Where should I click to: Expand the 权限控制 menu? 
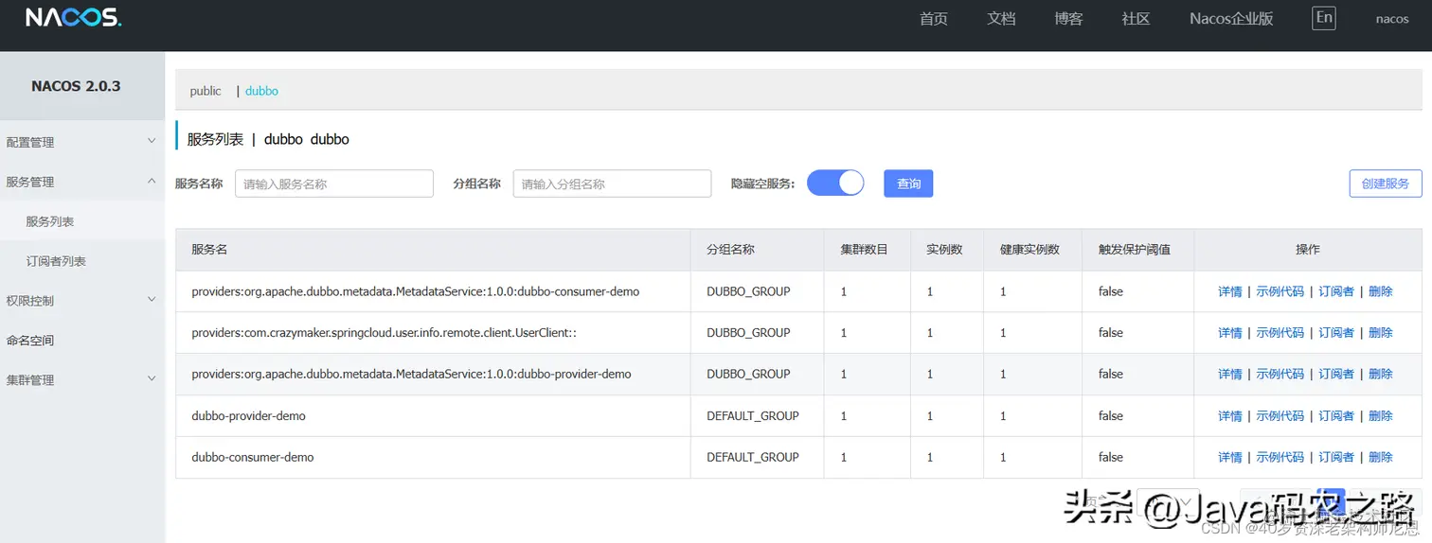(x=82, y=300)
